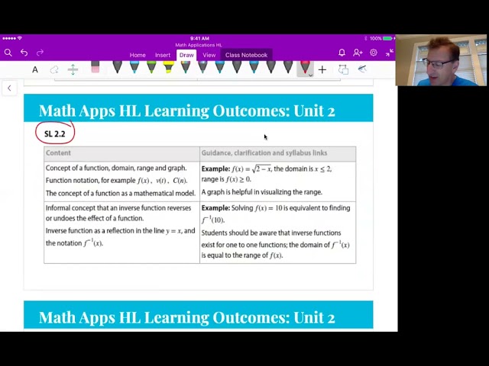Switch to the Insert tab
This screenshot has width=489, height=366.
163,55
